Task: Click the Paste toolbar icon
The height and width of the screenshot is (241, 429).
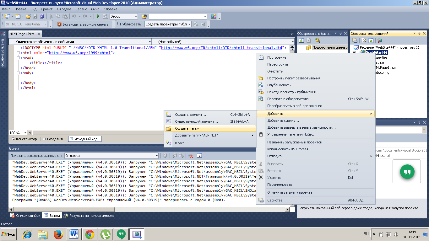Action: pos(65,16)
